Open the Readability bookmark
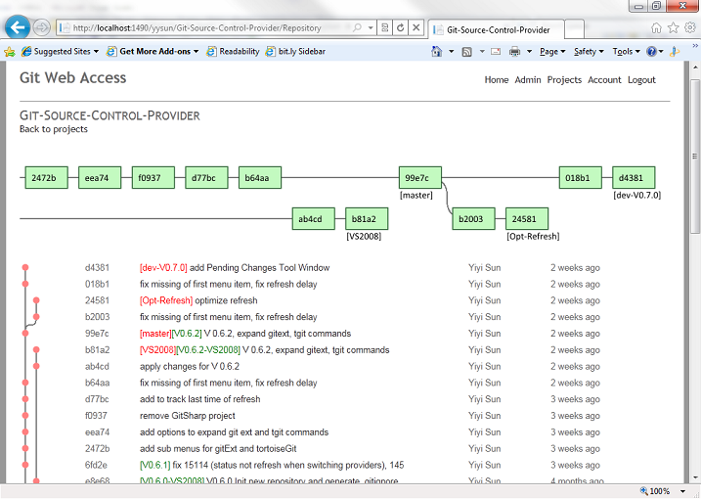 (x=233, y=52)
